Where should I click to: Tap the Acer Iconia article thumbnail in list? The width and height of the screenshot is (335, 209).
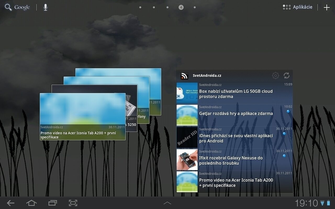coord(187,182)
